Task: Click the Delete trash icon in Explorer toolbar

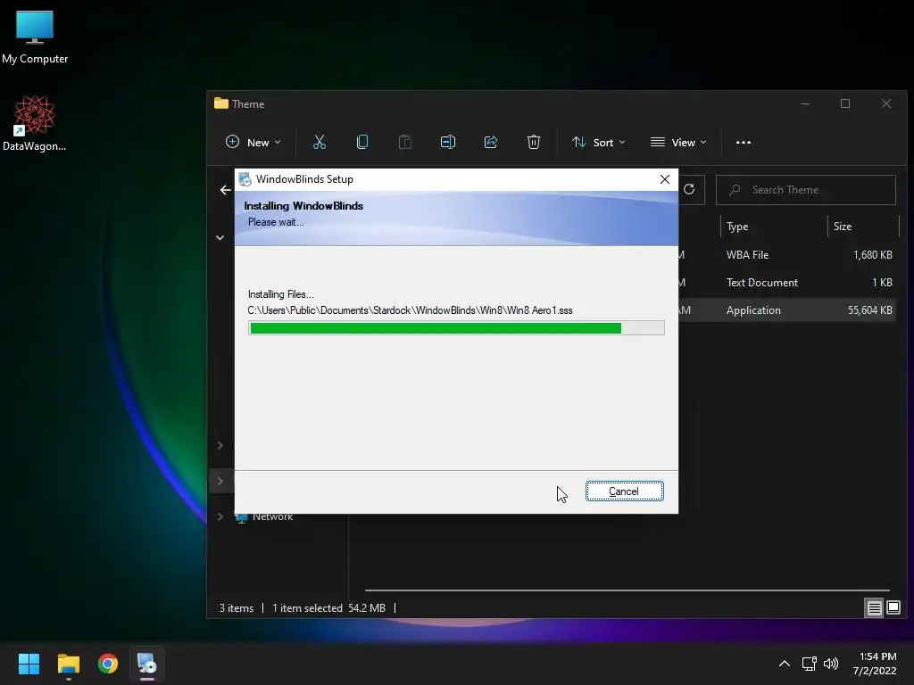Action: click(534, 142)
